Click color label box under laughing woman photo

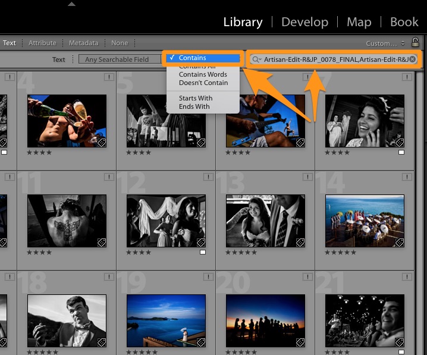[401, 152]
